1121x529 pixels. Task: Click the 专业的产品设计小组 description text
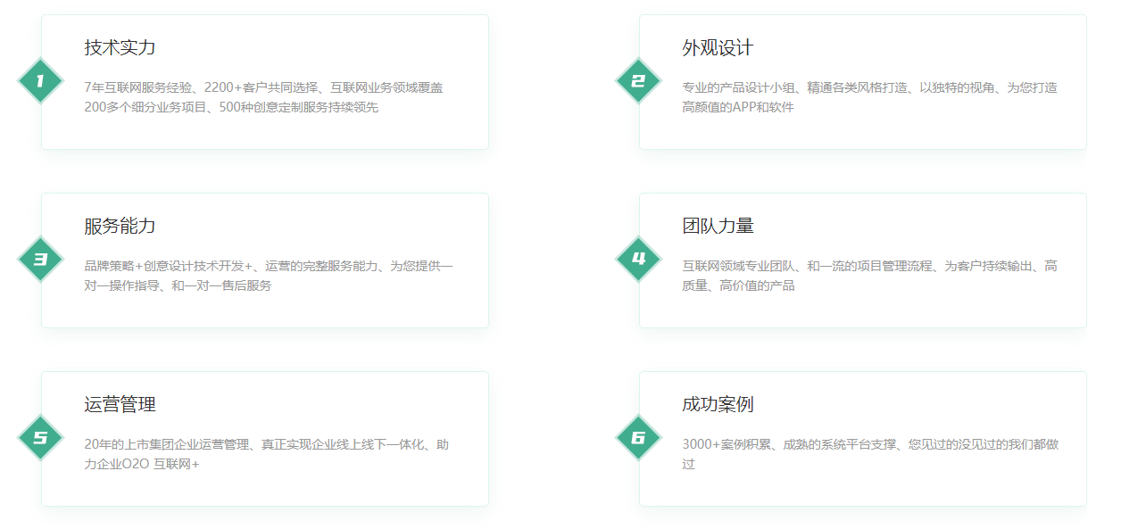tap(869, 87)
